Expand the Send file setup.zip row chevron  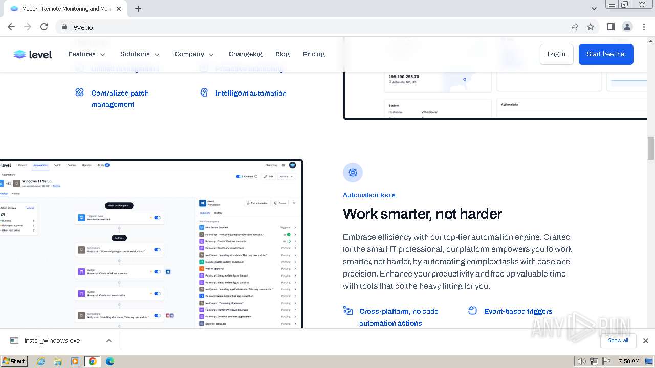(x=295, y=324)
